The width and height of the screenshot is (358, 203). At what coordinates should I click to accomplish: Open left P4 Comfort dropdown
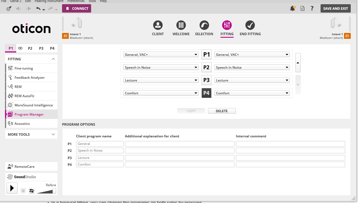(x=161, y=93)
